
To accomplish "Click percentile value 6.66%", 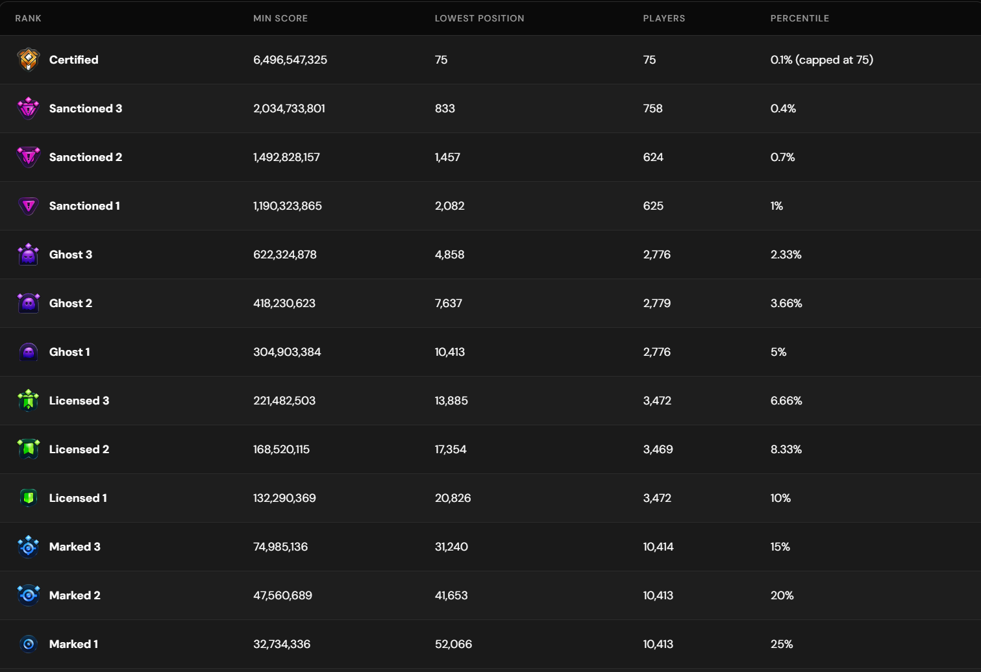I will (x=786, y=401).
